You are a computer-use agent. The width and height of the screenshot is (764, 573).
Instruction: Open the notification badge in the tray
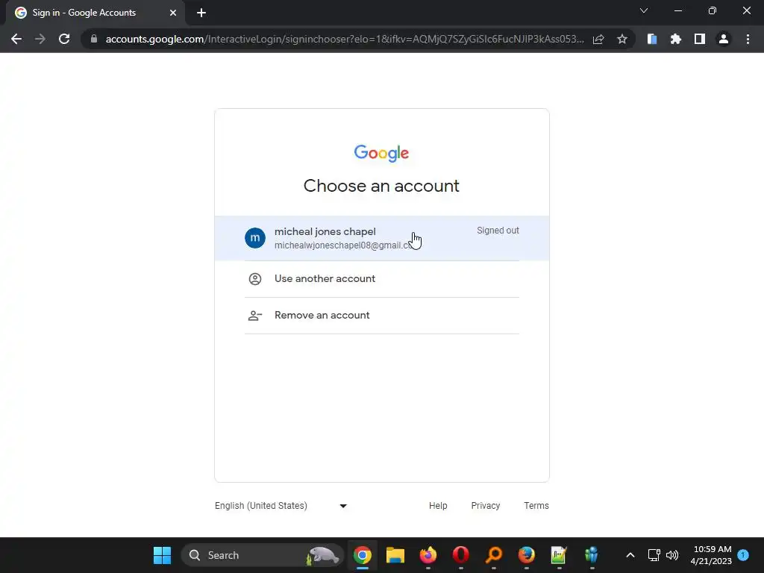coord(743,555)
